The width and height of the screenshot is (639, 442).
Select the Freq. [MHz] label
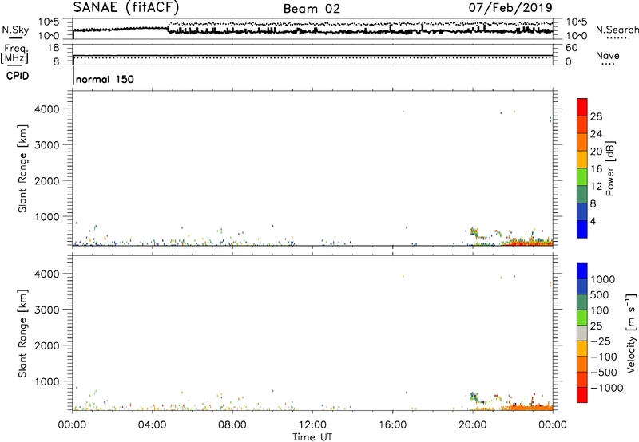pyautogui.click(x=14, y=54)
